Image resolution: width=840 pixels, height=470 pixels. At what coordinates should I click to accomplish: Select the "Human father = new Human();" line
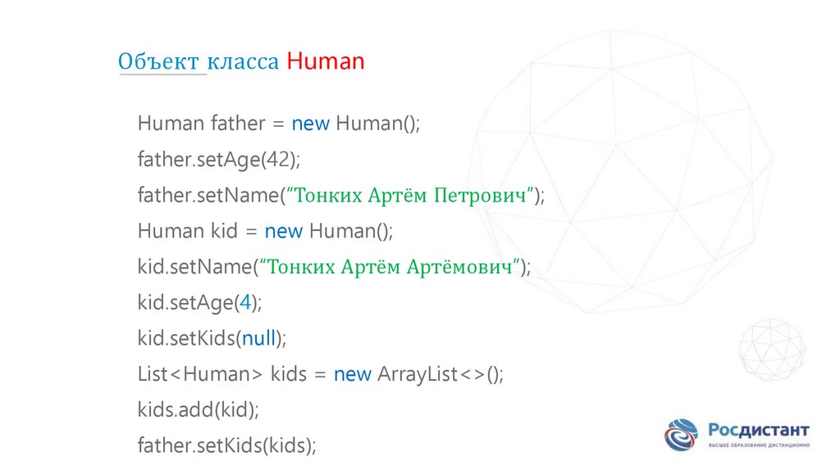(279, 124)
